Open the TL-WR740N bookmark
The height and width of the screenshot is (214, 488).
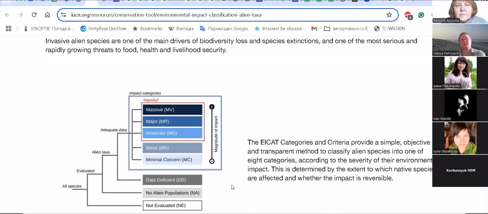[389, 29]
